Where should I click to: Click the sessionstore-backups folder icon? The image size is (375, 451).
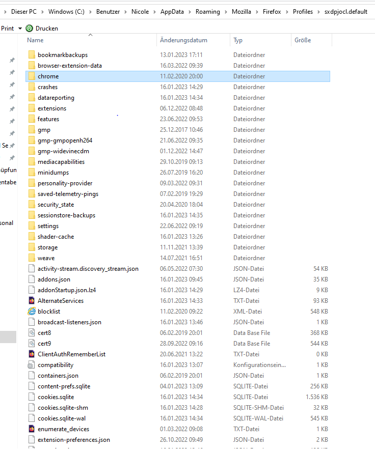tap(32, 215)
